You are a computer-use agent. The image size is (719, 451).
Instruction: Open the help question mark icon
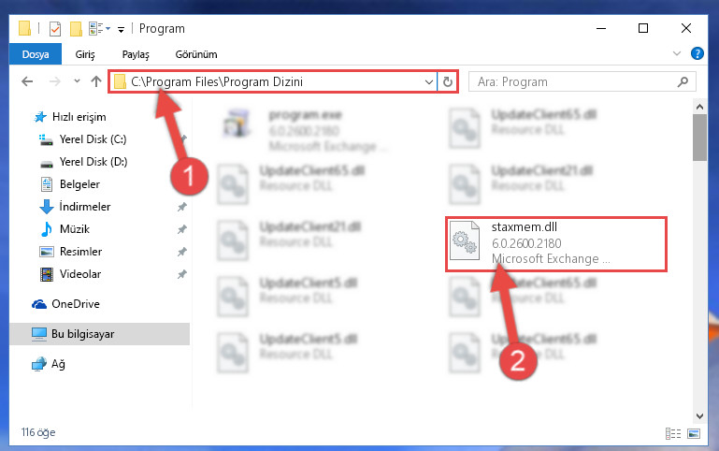coord(697,53)
